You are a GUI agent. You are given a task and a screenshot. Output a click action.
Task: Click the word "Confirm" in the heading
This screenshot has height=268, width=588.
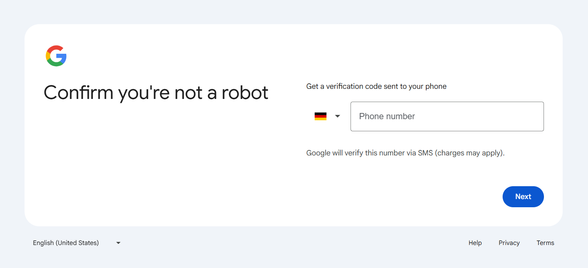[x=78, y=93]
